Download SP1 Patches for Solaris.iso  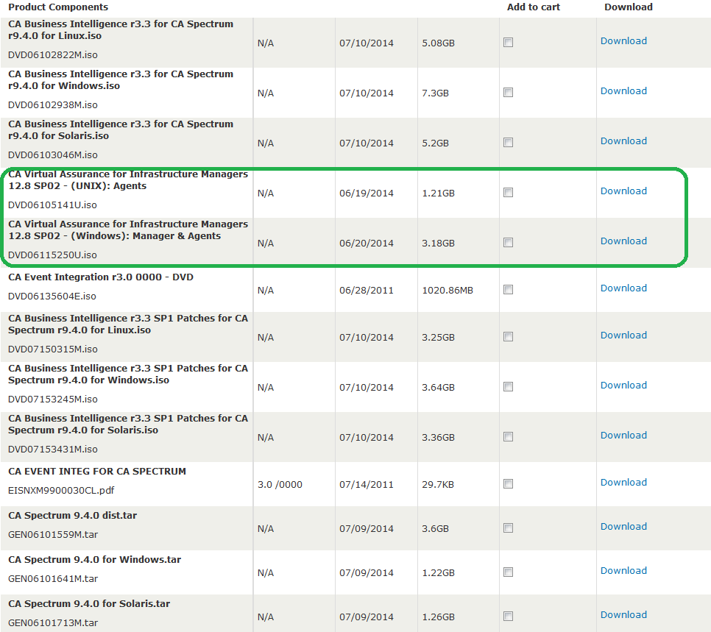(623, 436)
